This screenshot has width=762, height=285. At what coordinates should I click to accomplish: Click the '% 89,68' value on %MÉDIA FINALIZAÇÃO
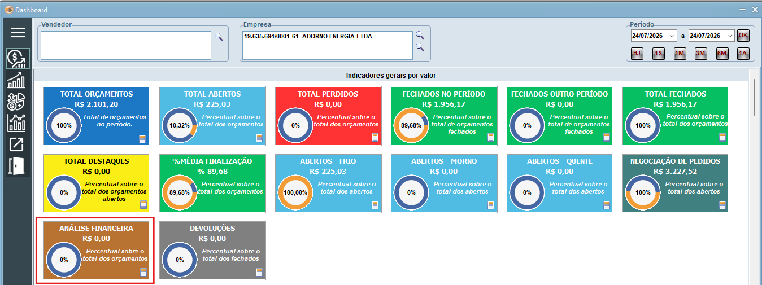pos(212,172)
